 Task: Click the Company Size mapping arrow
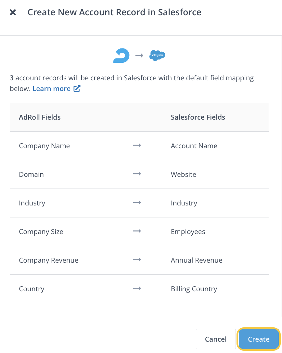137,231
